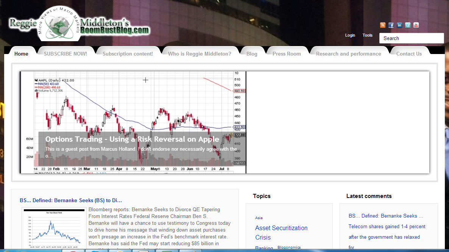Click the Login link
Viewport: 449px width, 252px height.
(x=350, y=35)
